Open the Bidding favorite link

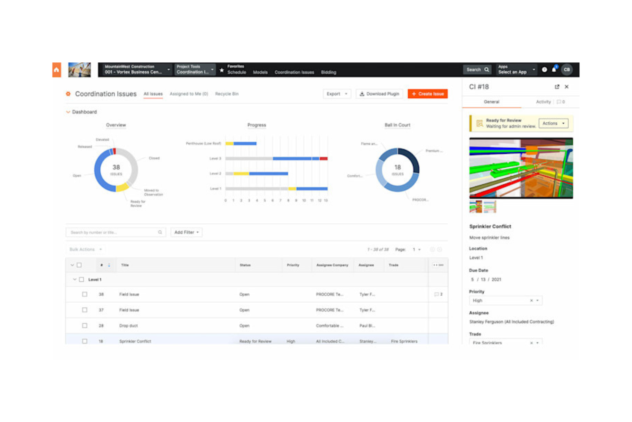click(328, 72)
